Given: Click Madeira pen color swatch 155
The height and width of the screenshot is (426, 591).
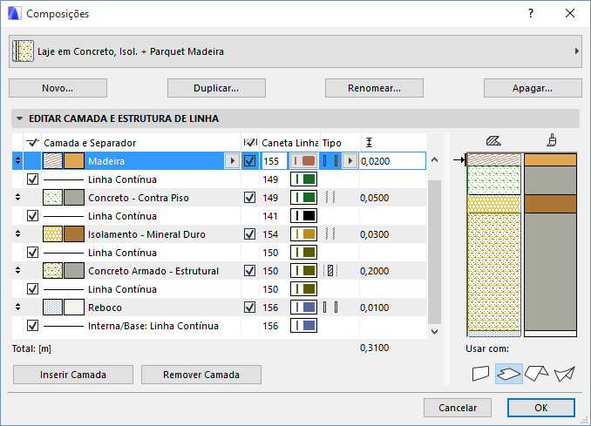Looking at the screenshot, I should coord(304,161).
